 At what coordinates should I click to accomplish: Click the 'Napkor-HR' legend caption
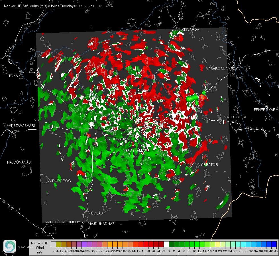(x=40, y=243)
